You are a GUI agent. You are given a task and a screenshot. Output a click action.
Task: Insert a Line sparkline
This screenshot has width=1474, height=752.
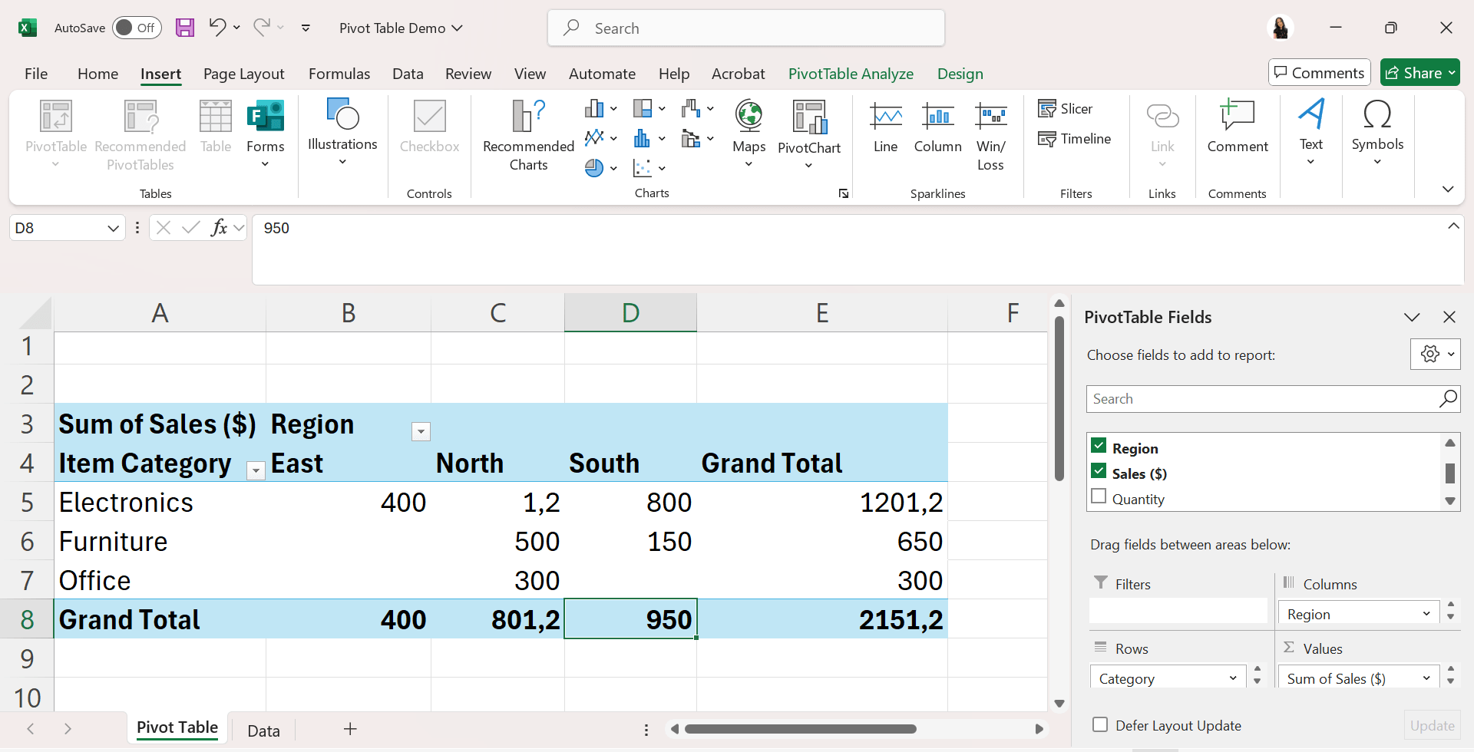pos(885,119)
